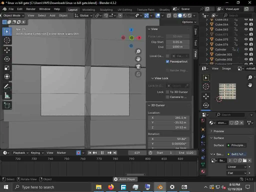This screenshot has width=256, height=192.
Task: Choose the Measure tool
Action: click(x=7, y=95)
